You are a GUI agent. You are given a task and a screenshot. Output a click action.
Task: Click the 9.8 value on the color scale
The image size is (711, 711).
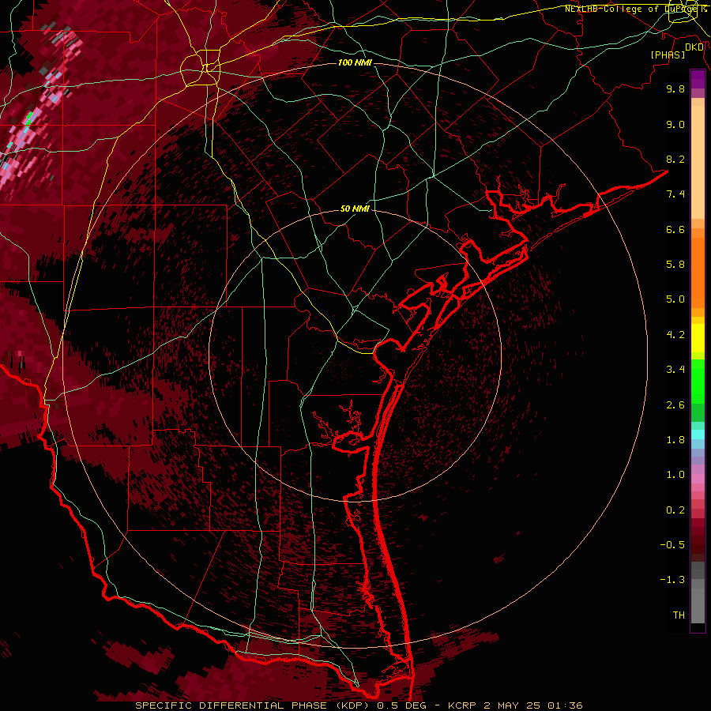tap(675, 88)
